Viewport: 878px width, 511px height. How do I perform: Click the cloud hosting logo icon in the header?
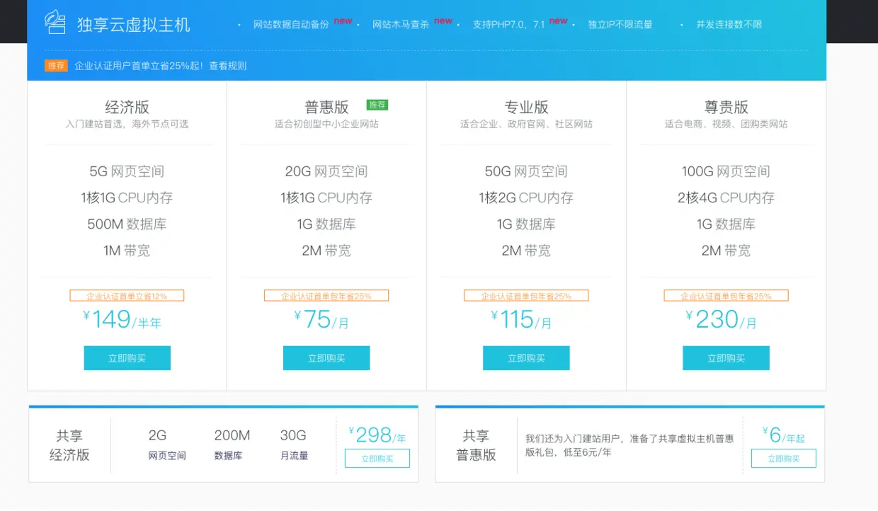pyautogui.click(x=55, y=23)
